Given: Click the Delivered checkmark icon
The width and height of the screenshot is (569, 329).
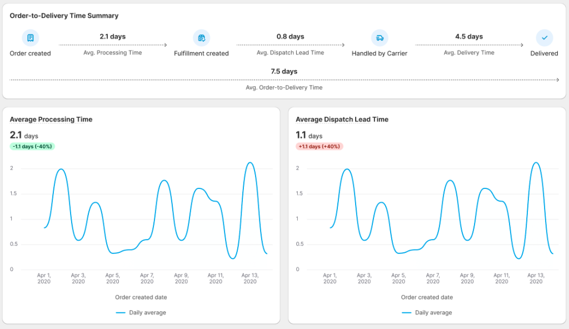Looking at the screenshot, I should coord(544,37).
